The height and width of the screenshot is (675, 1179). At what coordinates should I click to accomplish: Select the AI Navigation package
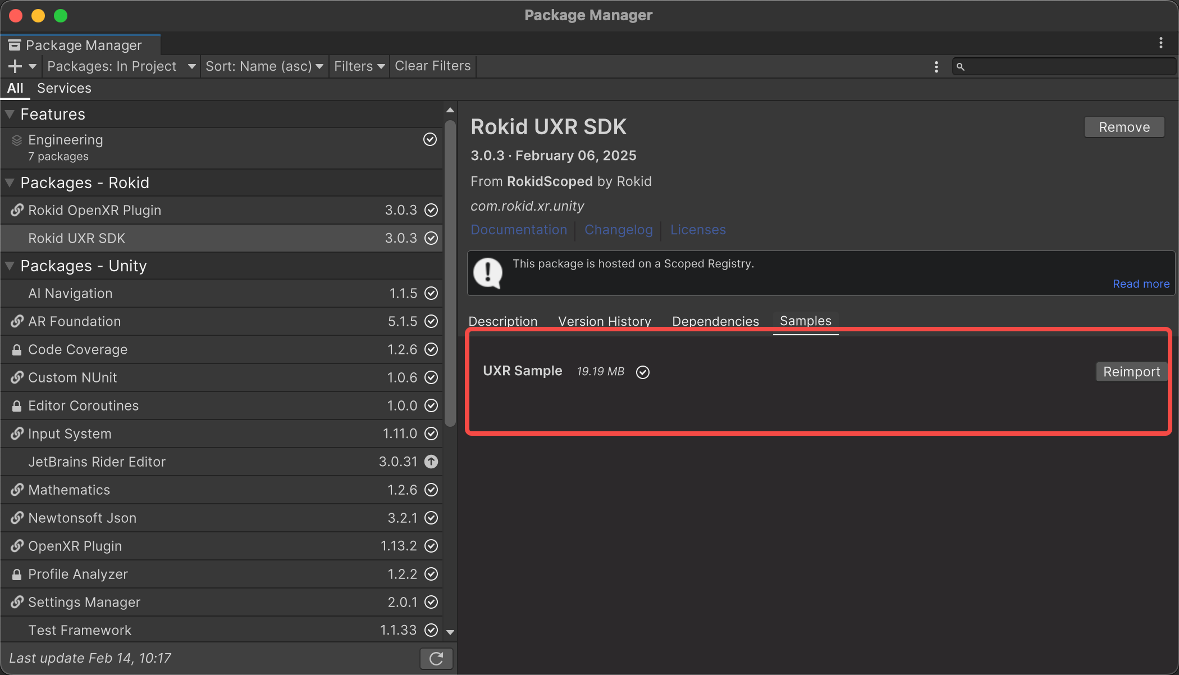click(222, 293)
